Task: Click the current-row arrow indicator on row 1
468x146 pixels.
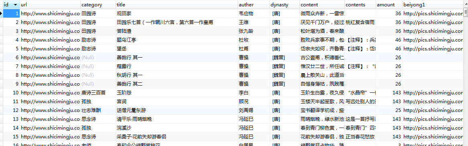Action: [1, 13]
